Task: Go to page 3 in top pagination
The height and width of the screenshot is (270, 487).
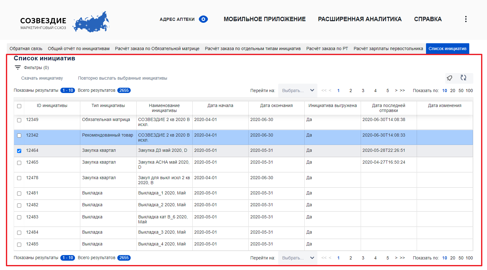Action: click(x=363, y=91)
